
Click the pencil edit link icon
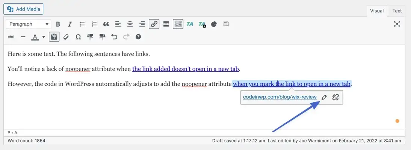click(x=324, y=97)
